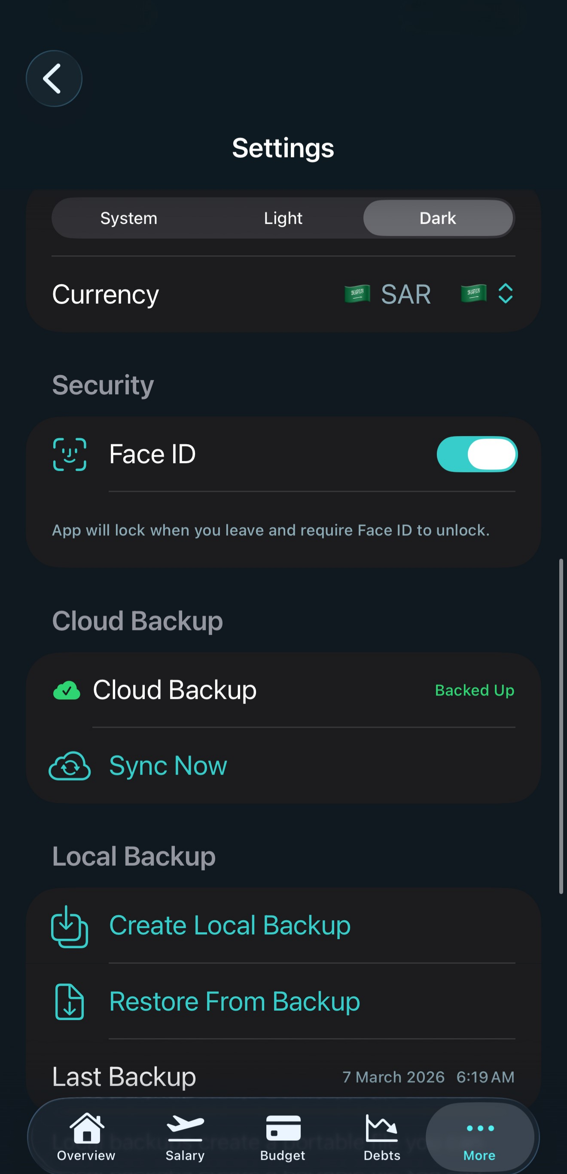The image size is (567, 1174).
Task: Click the Backed Up status label
Action: (x=474, y=691)
